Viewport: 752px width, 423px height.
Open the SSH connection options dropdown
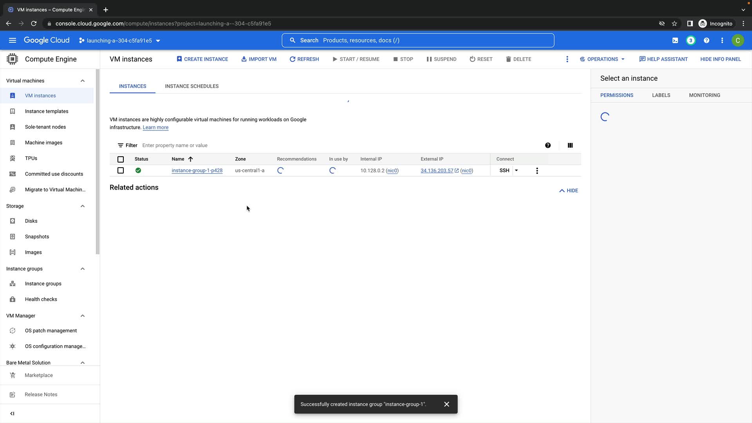[x=516, y=170]
